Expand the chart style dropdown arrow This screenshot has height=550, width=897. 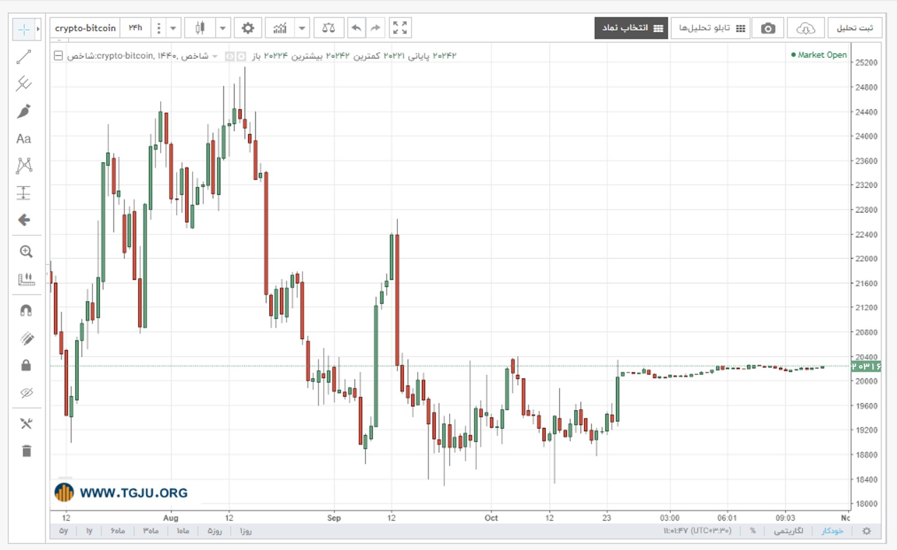tap(223, 28)
